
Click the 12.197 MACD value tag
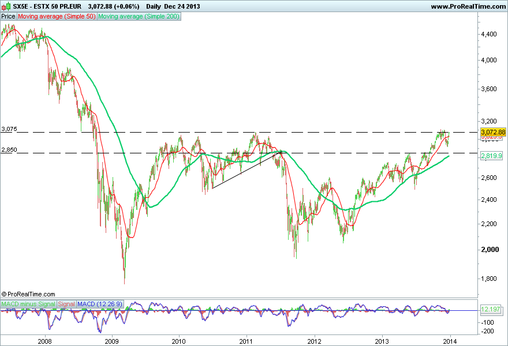[491, 309]
